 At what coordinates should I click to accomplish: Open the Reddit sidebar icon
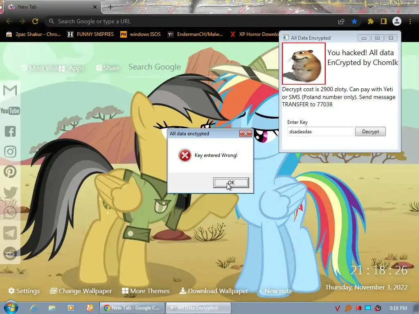[10, 253]
